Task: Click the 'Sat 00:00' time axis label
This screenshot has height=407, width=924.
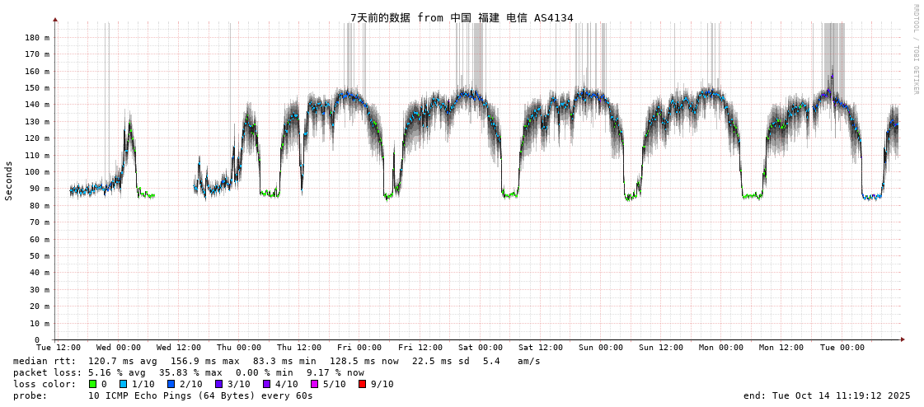Action: point(481,348)
